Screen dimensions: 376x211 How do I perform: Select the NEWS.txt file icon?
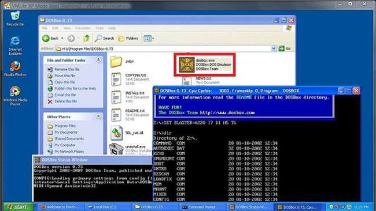[187, 81]
